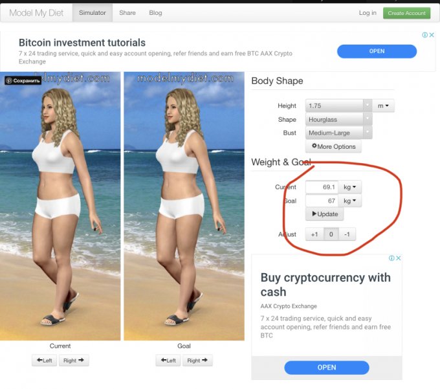Click the info icon on the sidebar ad
Image resolution: width=440 pixels, height=389 pixels.
click(391, 258)
